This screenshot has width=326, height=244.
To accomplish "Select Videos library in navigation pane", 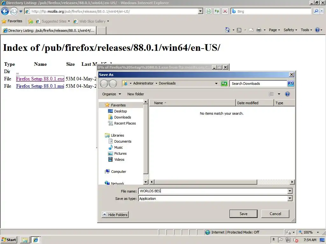I will click(x=117, y=159).
